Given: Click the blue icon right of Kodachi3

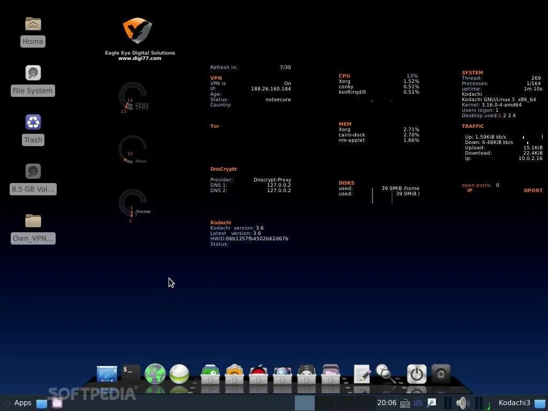Looking at the screenshot, I should [x=540, y=403].
